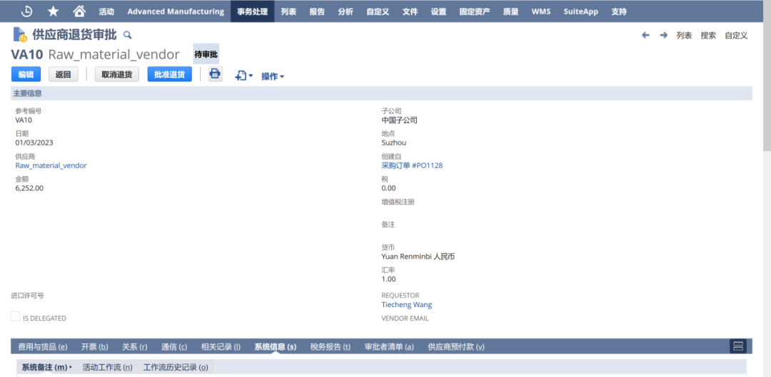Open the WMS menu
The image size is (771, 377).
pos(541,11)
